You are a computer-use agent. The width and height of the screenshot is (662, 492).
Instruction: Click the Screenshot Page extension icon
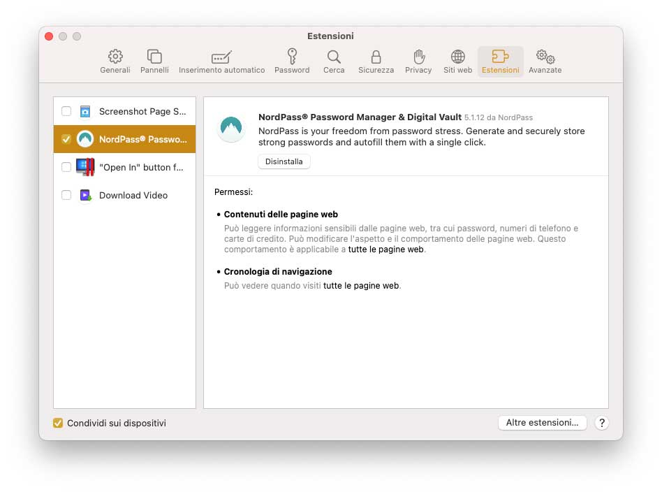(85, 111)
